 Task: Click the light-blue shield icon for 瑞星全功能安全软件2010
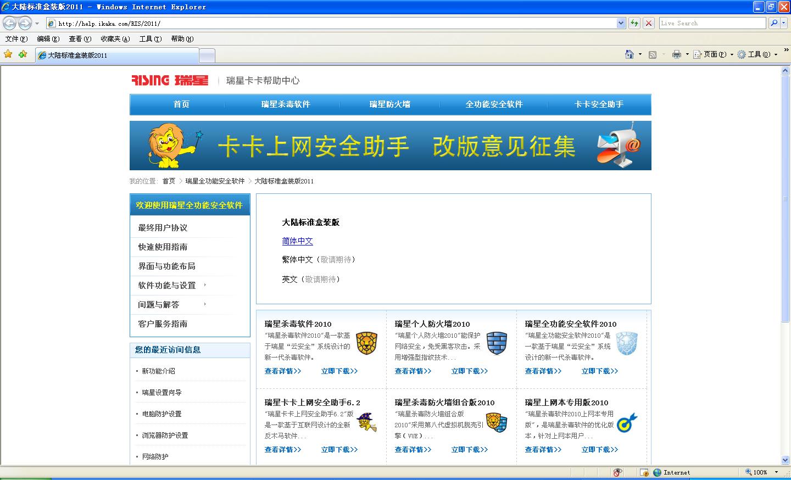627,343
